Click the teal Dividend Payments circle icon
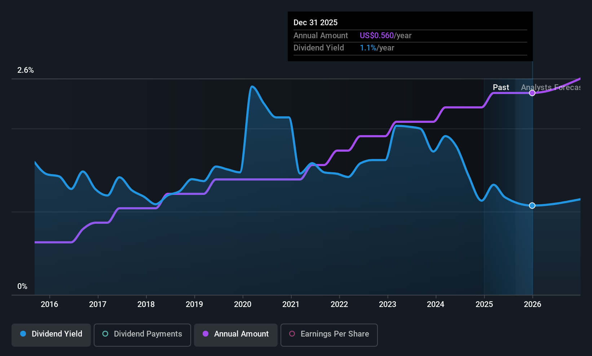The height and width of the screenshot is (356, 592). pyautogui.click(x=105, y=334)
